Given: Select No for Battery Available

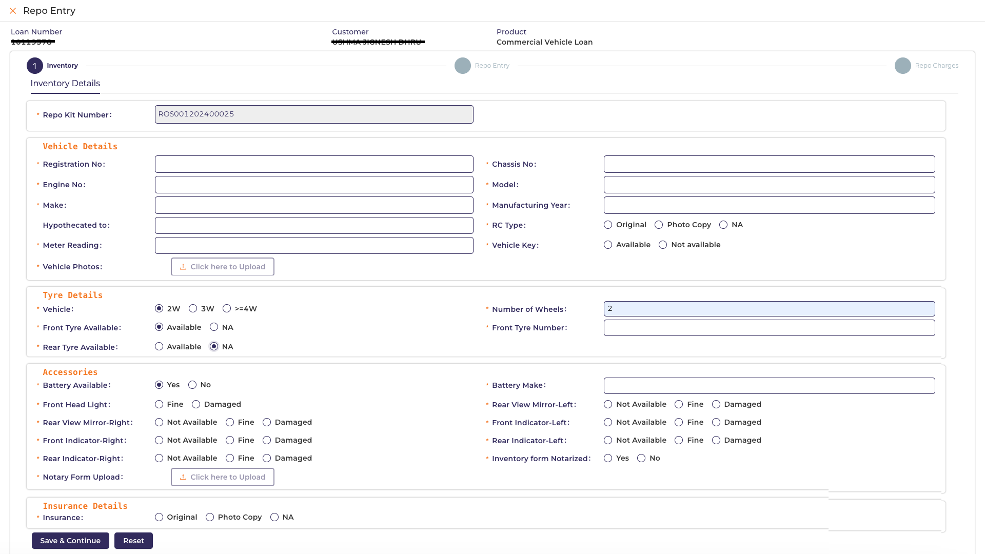Looking at the screenshot, I should tap(192, 385).
